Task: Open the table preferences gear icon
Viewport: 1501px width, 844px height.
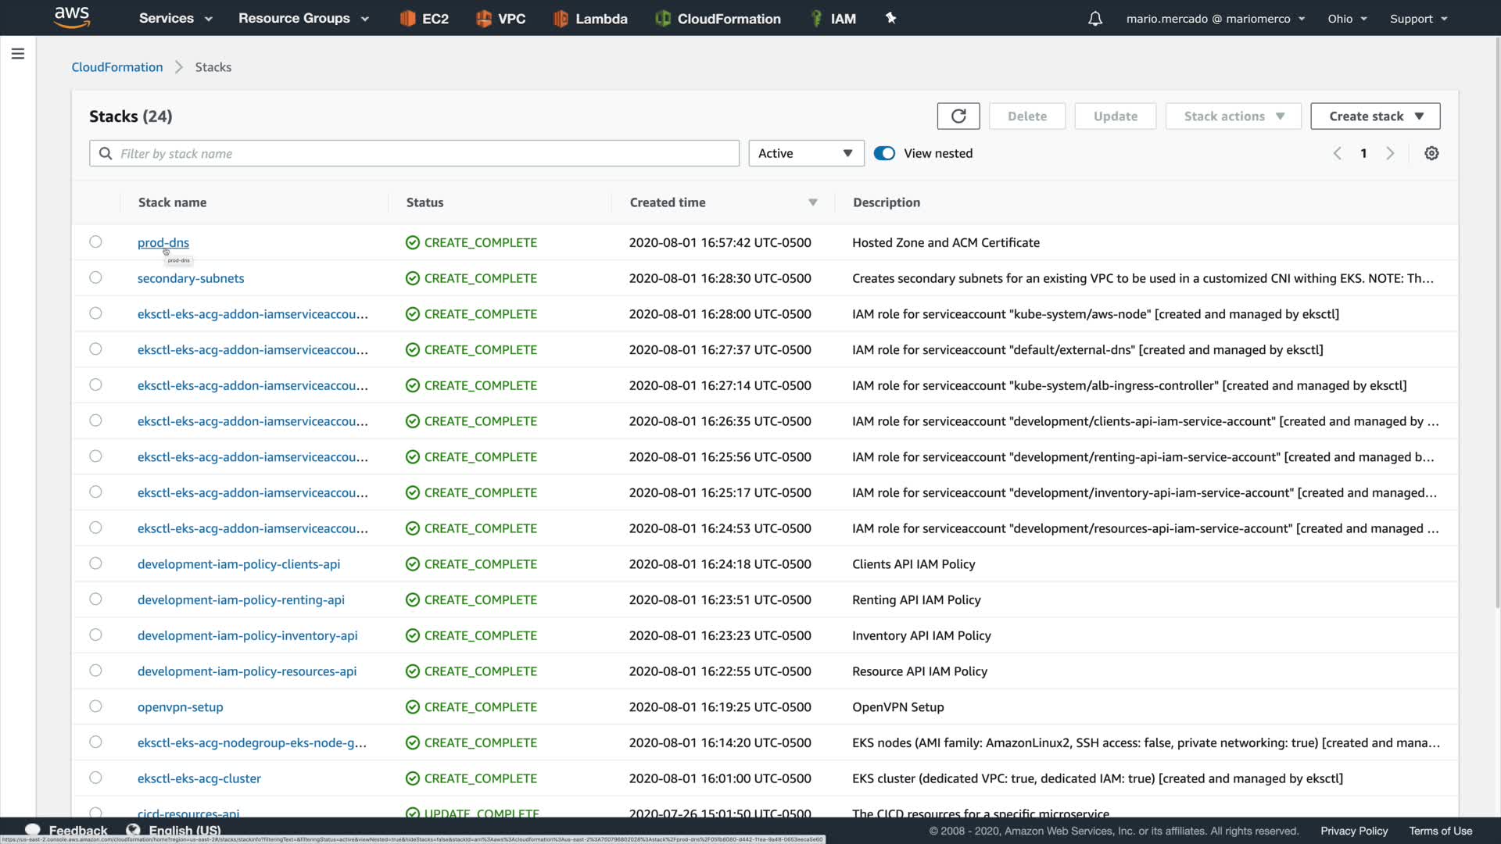Action: pyautogui.click(x=1431, y=154)
